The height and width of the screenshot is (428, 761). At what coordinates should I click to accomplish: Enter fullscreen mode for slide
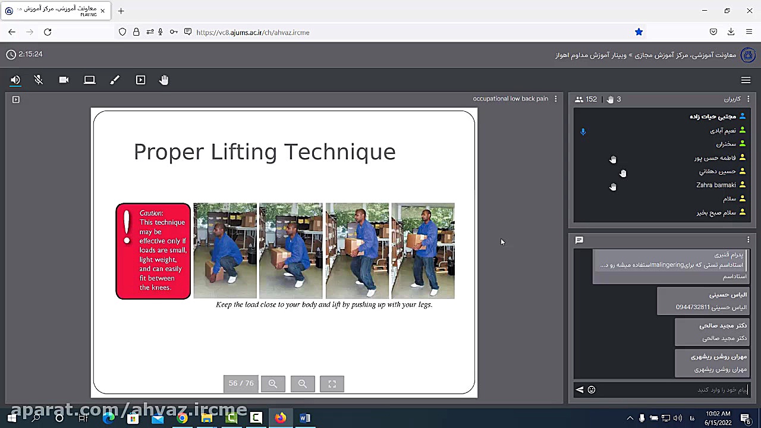(332, 384)
